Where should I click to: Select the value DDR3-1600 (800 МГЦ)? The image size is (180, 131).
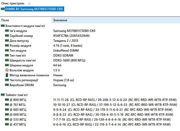click(69, 60)
